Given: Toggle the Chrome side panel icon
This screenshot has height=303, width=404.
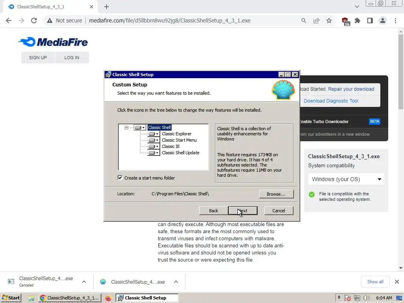Looking at the screenshot, I should click(370, 21).
